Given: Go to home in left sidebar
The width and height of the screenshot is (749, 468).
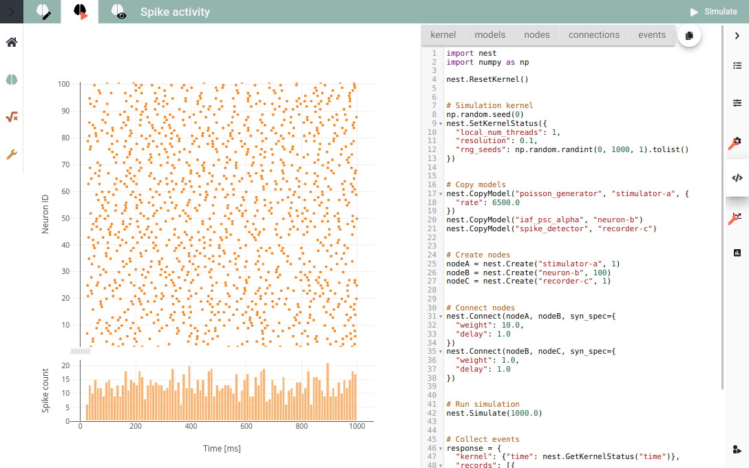Looking at the screenshot, I should click(x=12, y=42).
